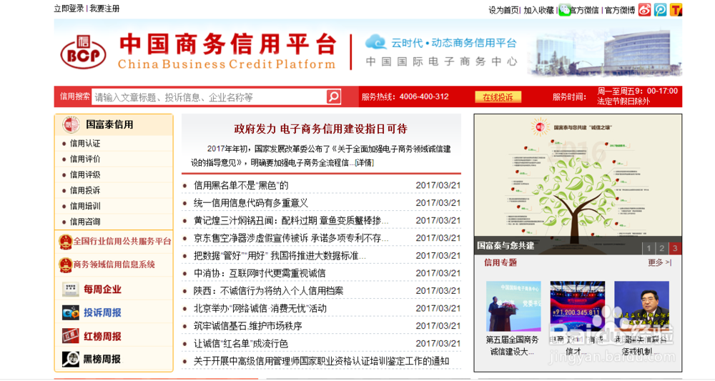
Task: Click the 官方微博 link
Action: [620, 10]
